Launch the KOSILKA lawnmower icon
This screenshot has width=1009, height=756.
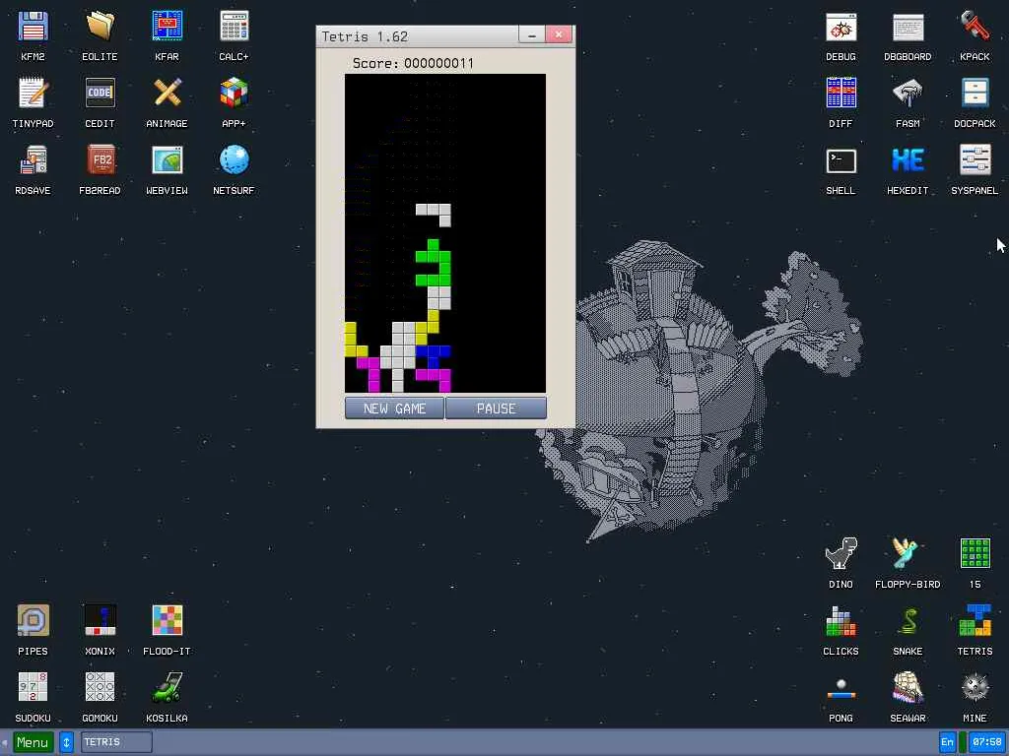tap(167, 688)
